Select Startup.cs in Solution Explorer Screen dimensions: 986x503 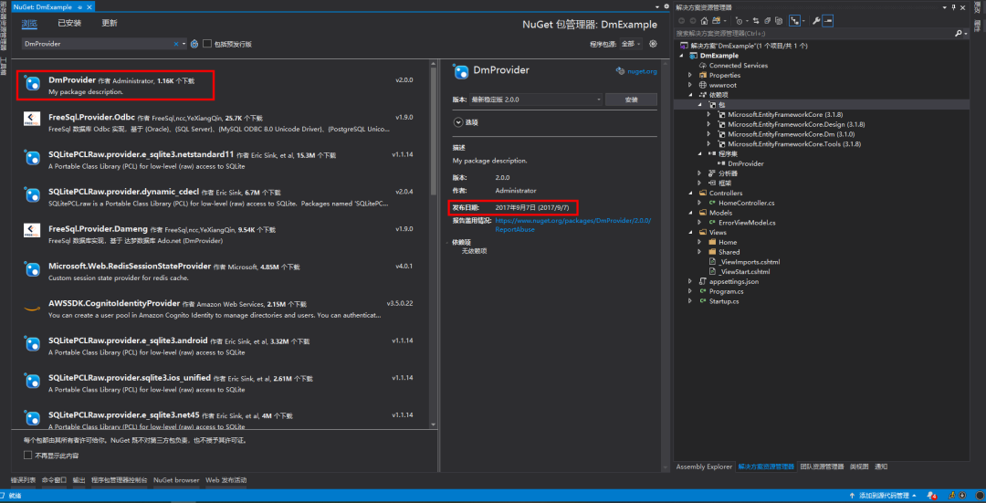723,301
